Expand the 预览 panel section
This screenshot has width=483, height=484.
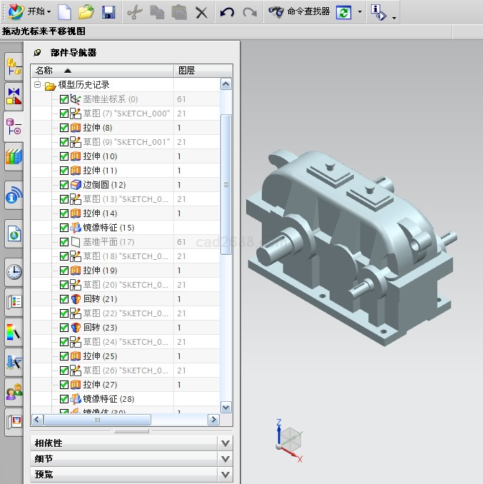[x=225, y=475]
